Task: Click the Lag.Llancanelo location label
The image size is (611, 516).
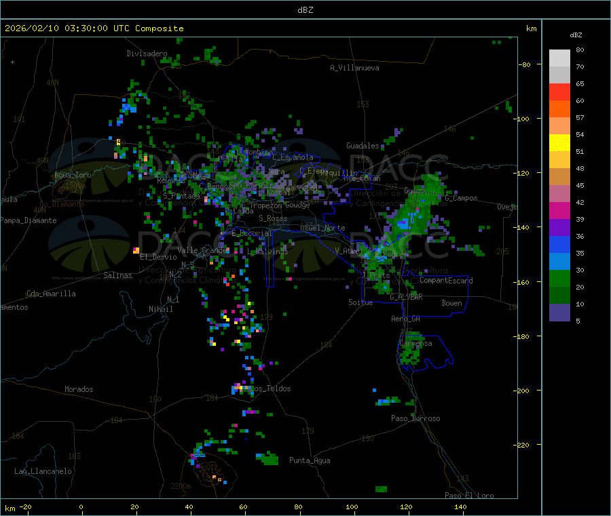Action: pyautogui.click(x=43, y=471)
